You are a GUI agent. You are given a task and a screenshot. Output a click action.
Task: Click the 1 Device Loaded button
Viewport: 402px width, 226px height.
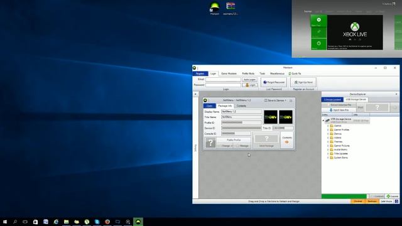pyautogui.click(x=332, y=99)
